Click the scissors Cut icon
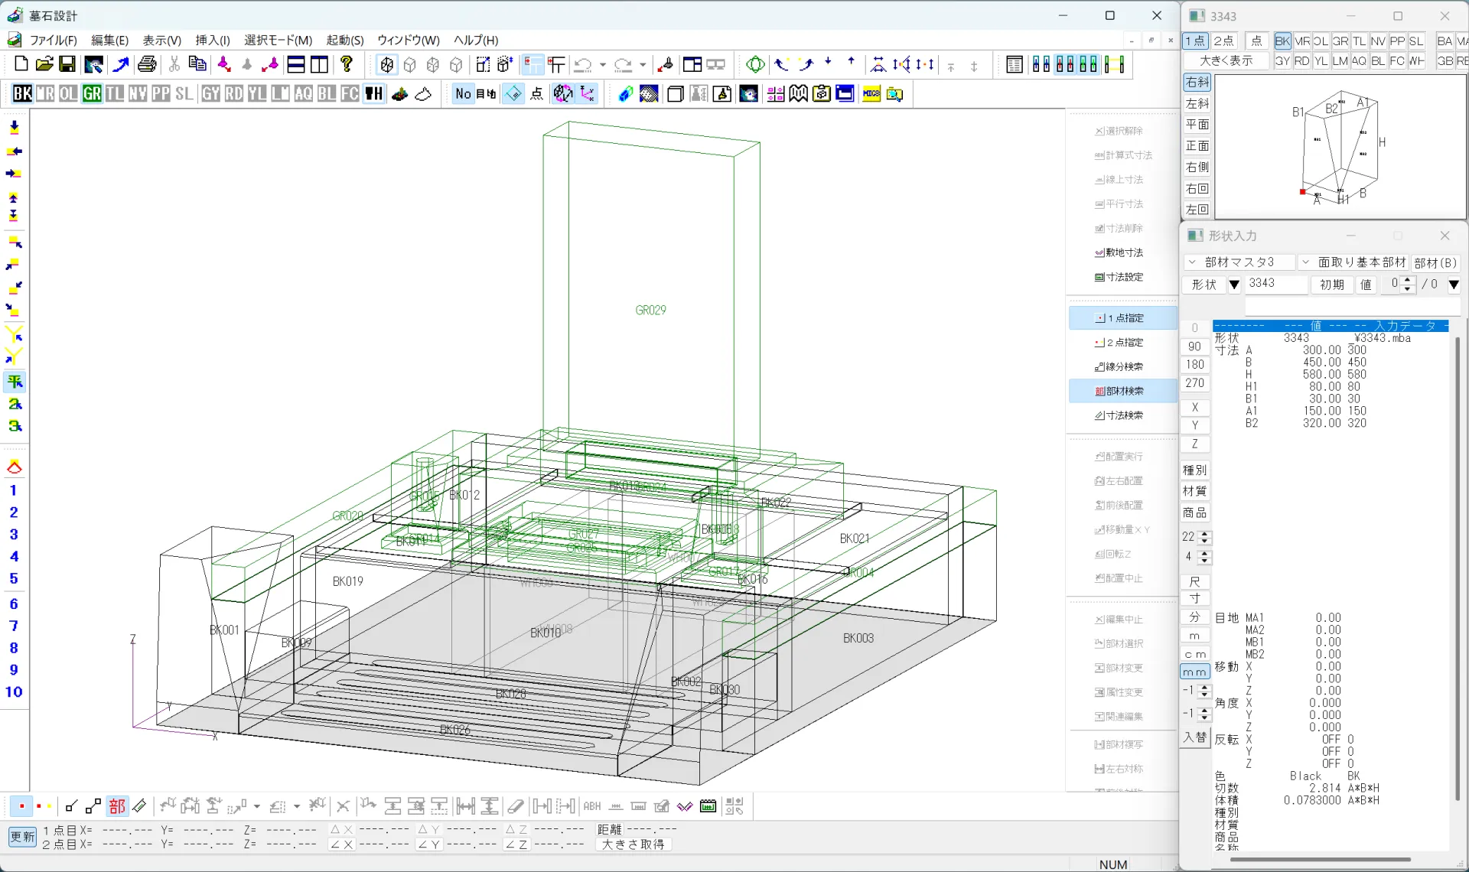 coord(174,64)
